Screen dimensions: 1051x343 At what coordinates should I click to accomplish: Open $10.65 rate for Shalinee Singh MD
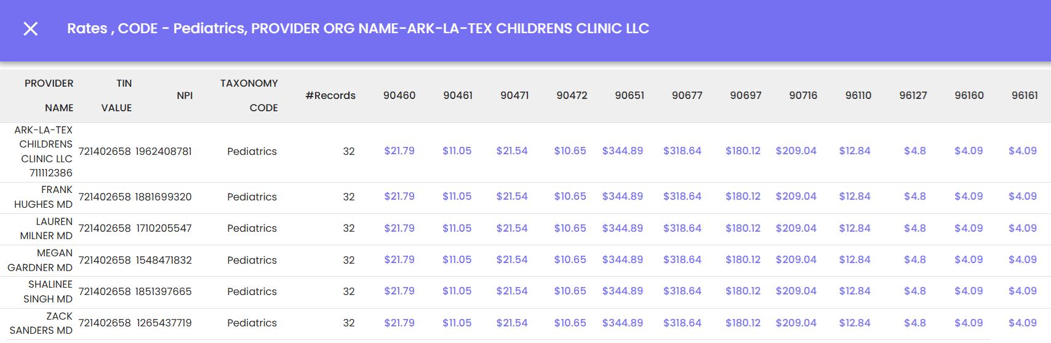pyautogui.click(x=570, y=291)
